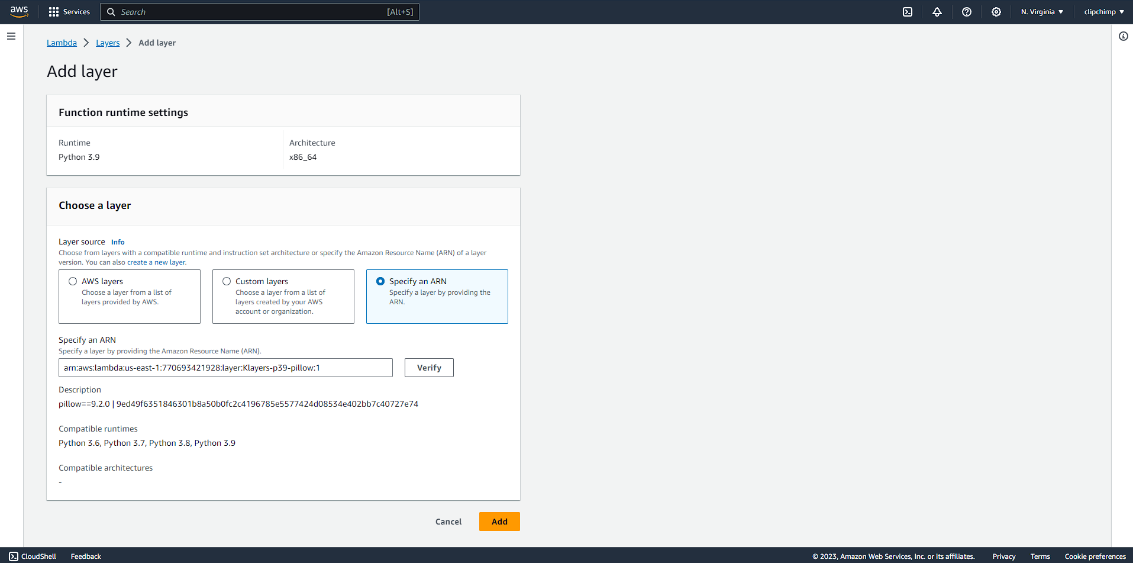
Task: Launch CloudShell from top bar icon
Action: [x=908, y=12]
